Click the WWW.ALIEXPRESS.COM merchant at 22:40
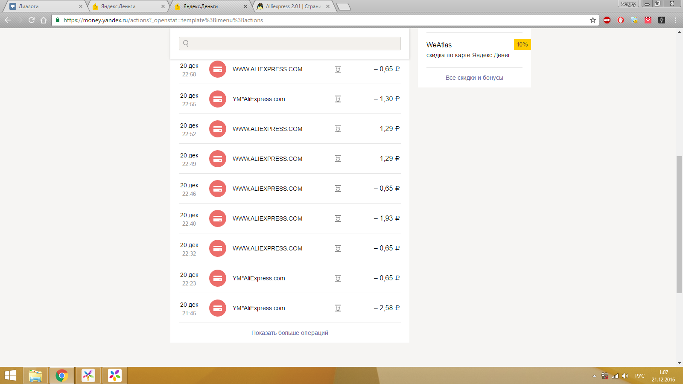Viewport: 683px width, 384px height. point(268,218)
